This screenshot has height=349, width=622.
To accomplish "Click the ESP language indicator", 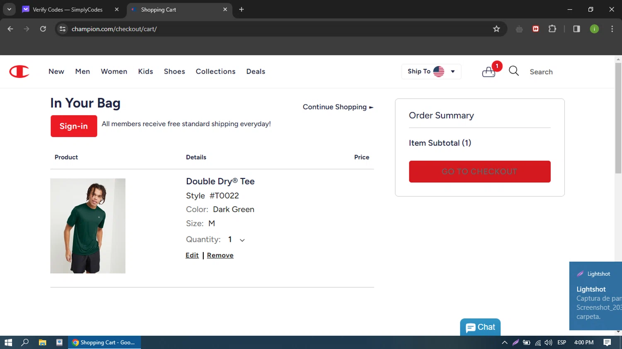I will pos(562,342).
